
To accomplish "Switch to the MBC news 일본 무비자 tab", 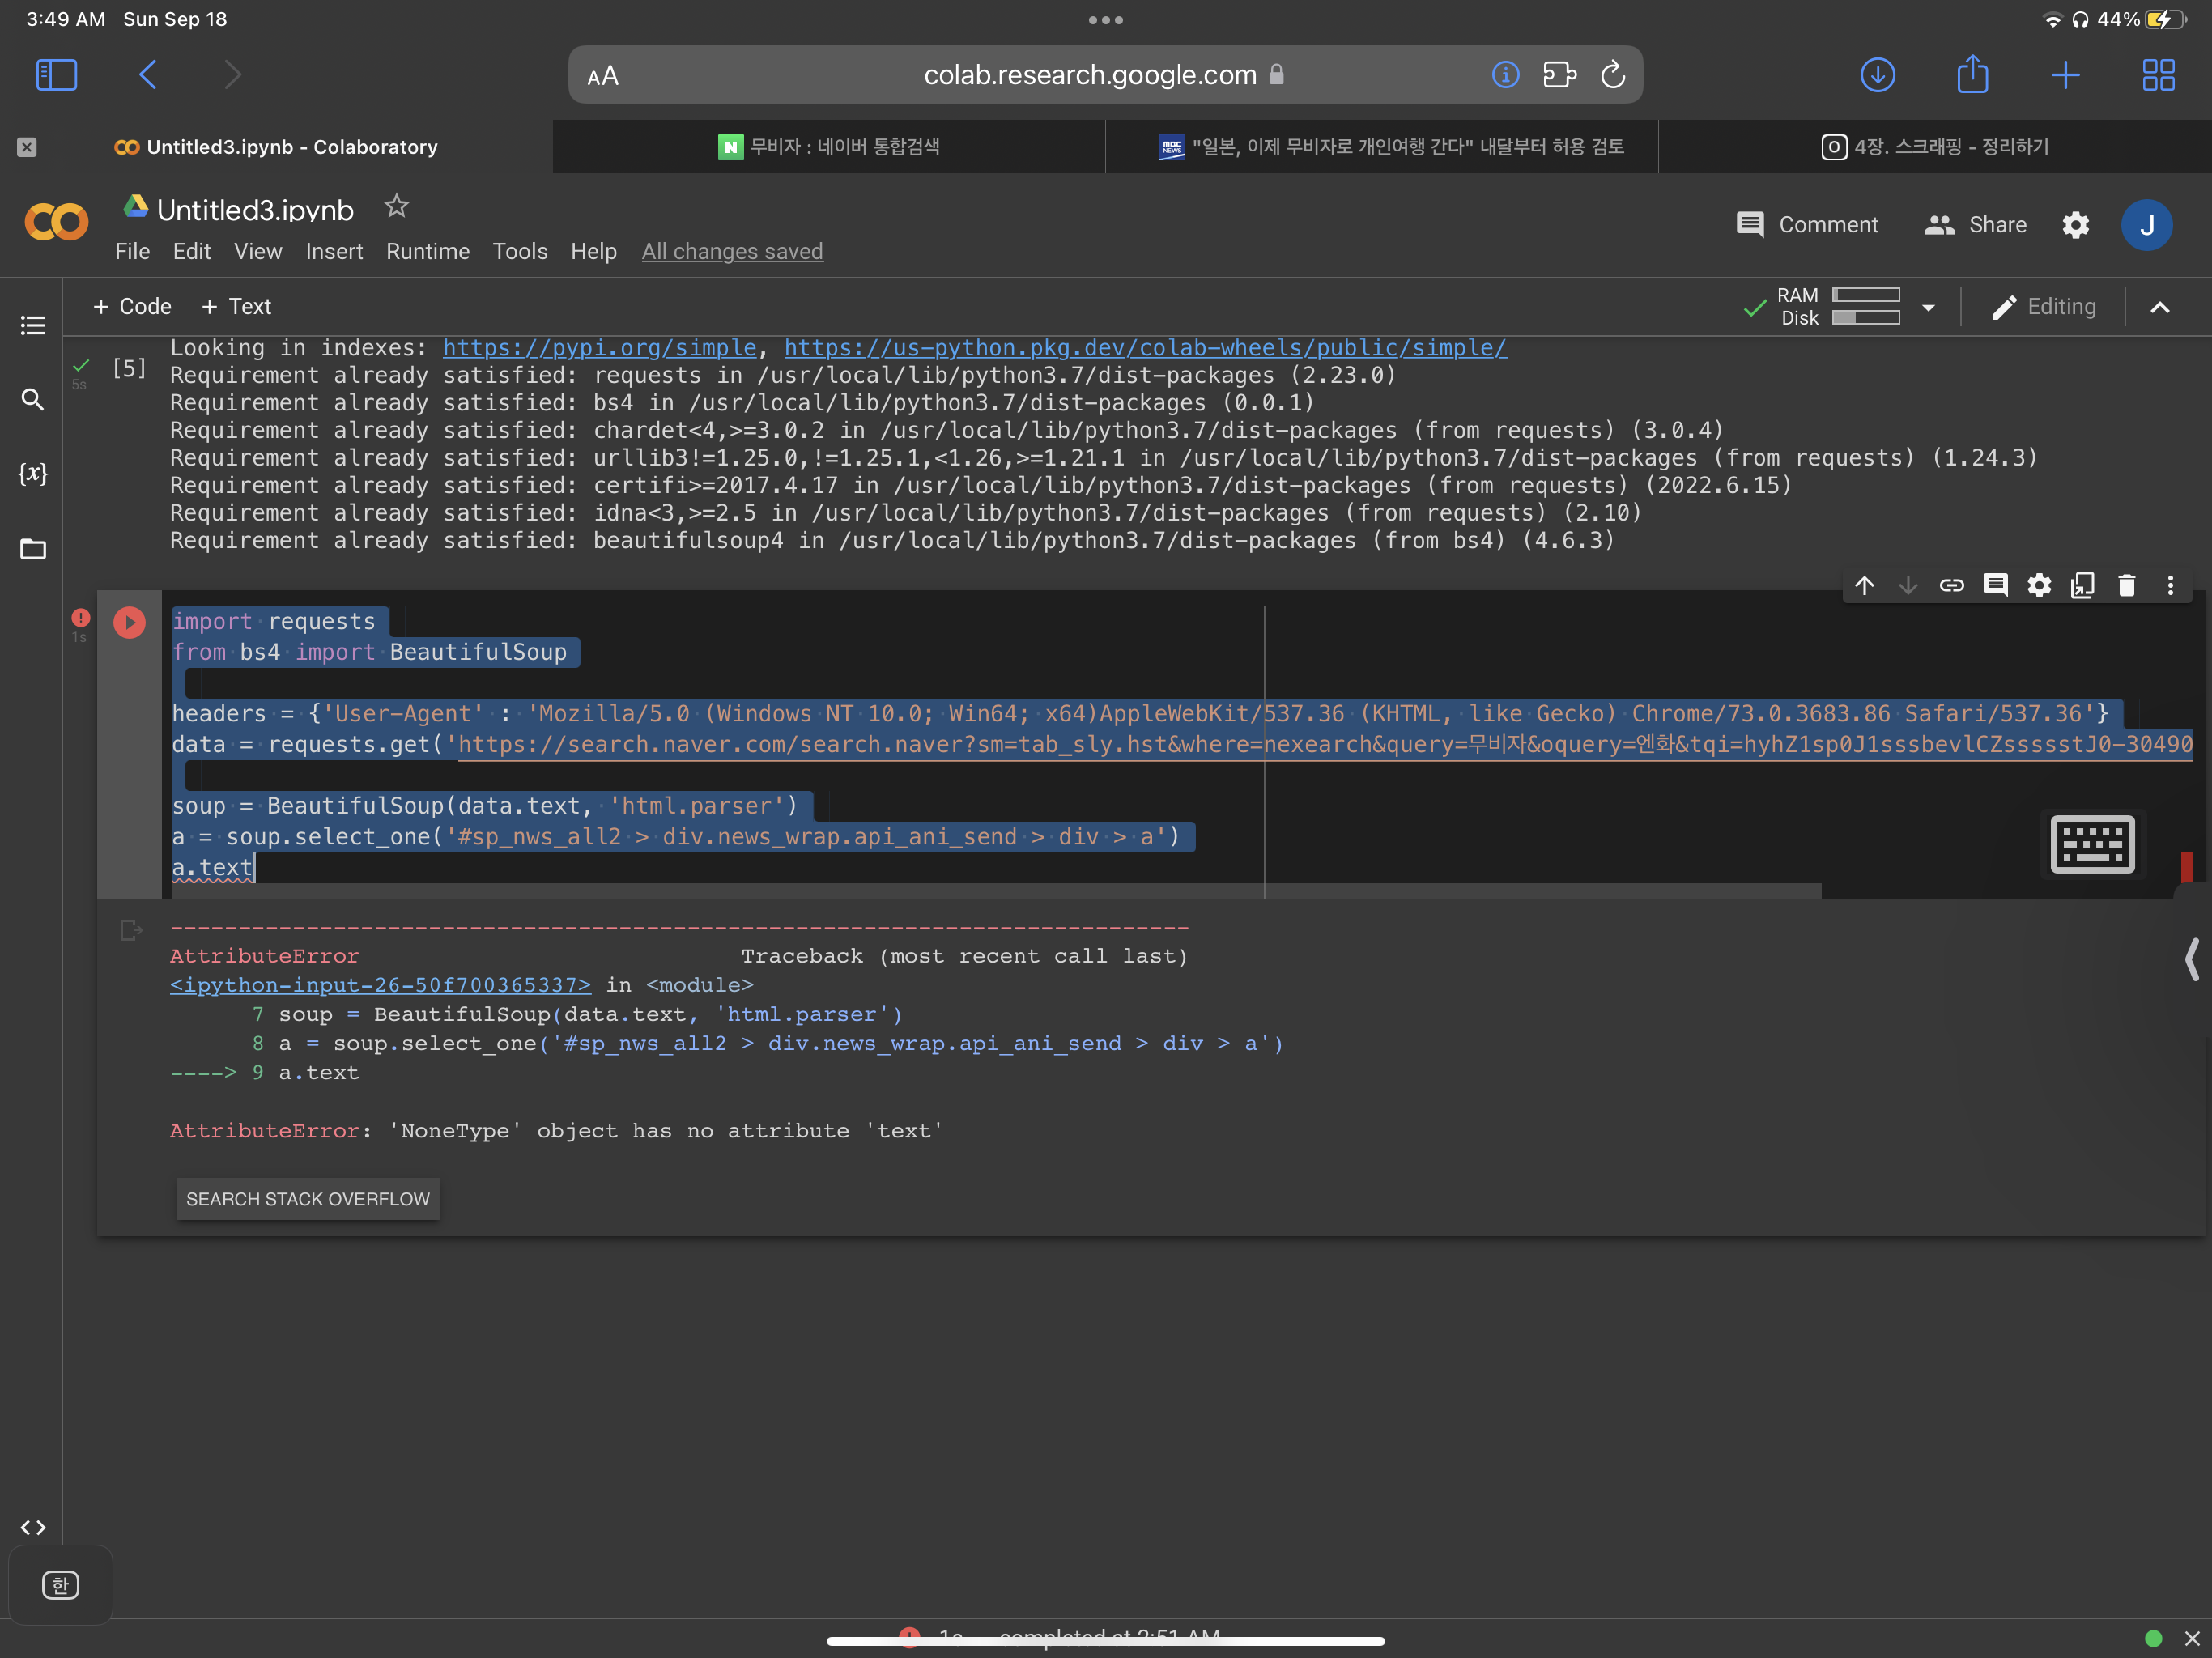I will pyautogui.click(x=1382, y=147).
